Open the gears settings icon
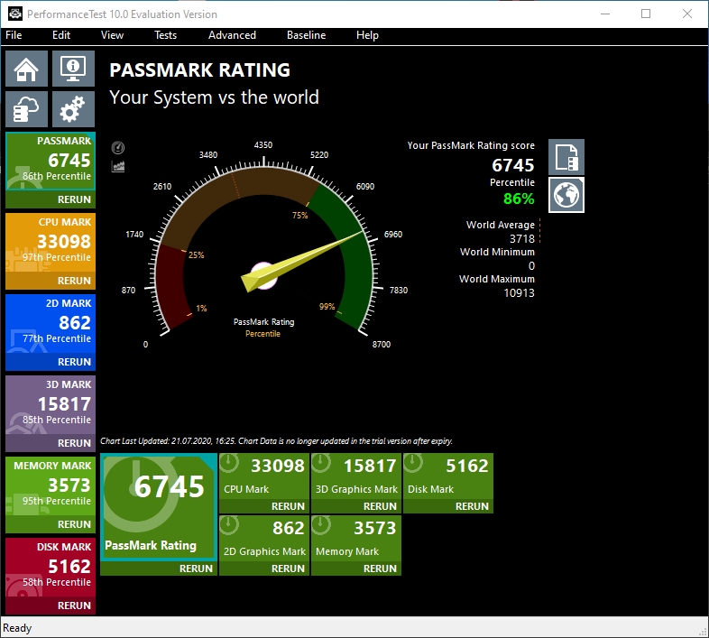 click(x=73, y=109)
